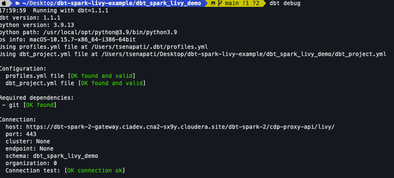The height and width of the screenshot is (178, 394).
Task: Click the typed 'dbt debug' command
Action: [285, 3]
